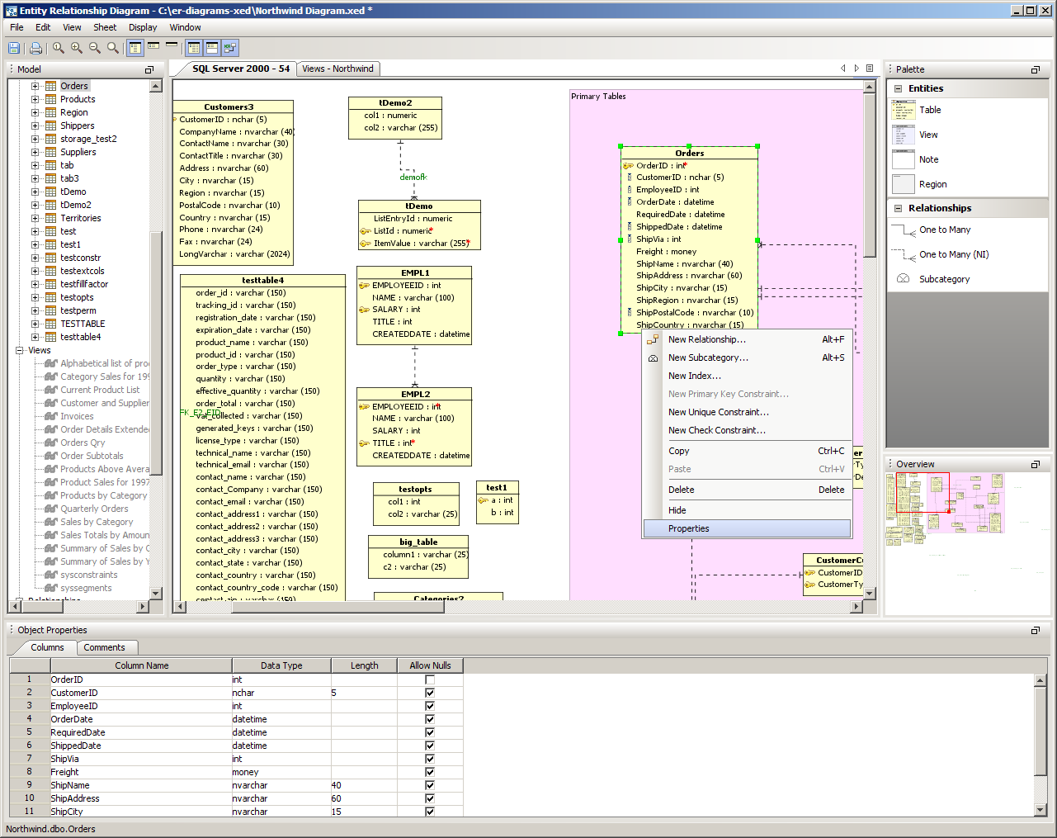This screenshot has height=838, width=1057.
Task: Open the File menu
Action: tap(17, 27)
